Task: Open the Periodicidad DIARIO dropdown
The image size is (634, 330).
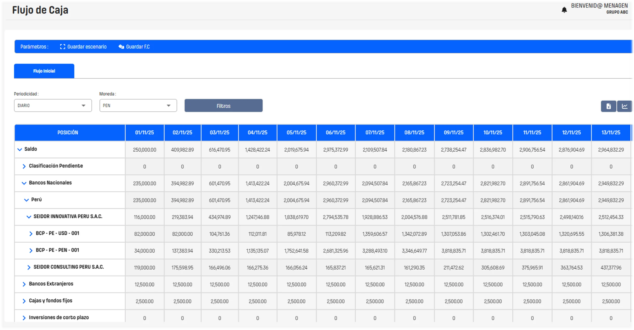Action: click(53, 106)
